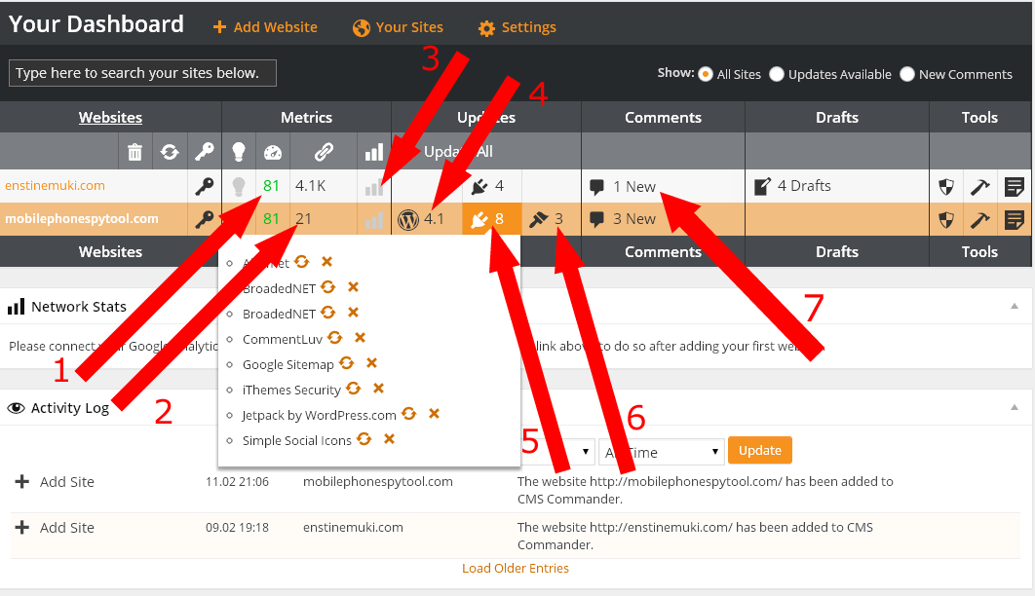This screenshot has height=596, width=1035.
Task: Click the plus icon of the 09.02 Add Site entry
Action: point(21,528)
